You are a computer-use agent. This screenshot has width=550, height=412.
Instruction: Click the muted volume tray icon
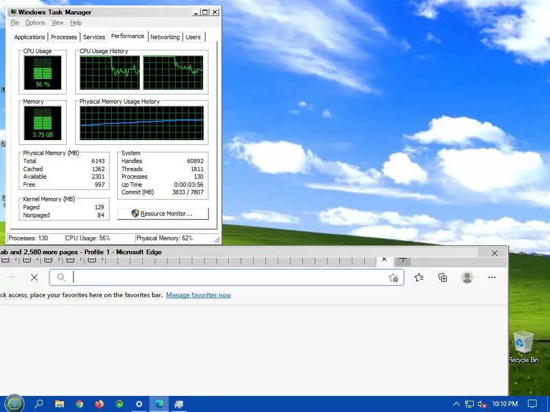point(482,404)
